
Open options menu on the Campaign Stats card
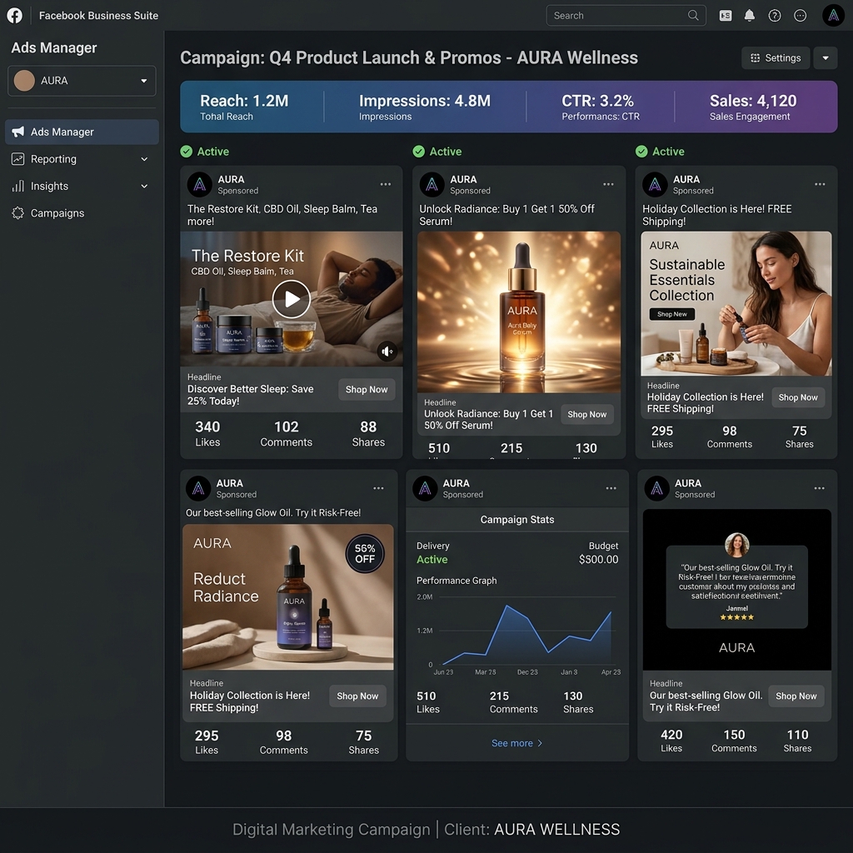coord(611,488)
